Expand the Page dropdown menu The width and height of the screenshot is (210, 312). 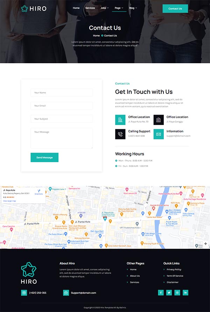pyautogui.click(x=119, y=8)
